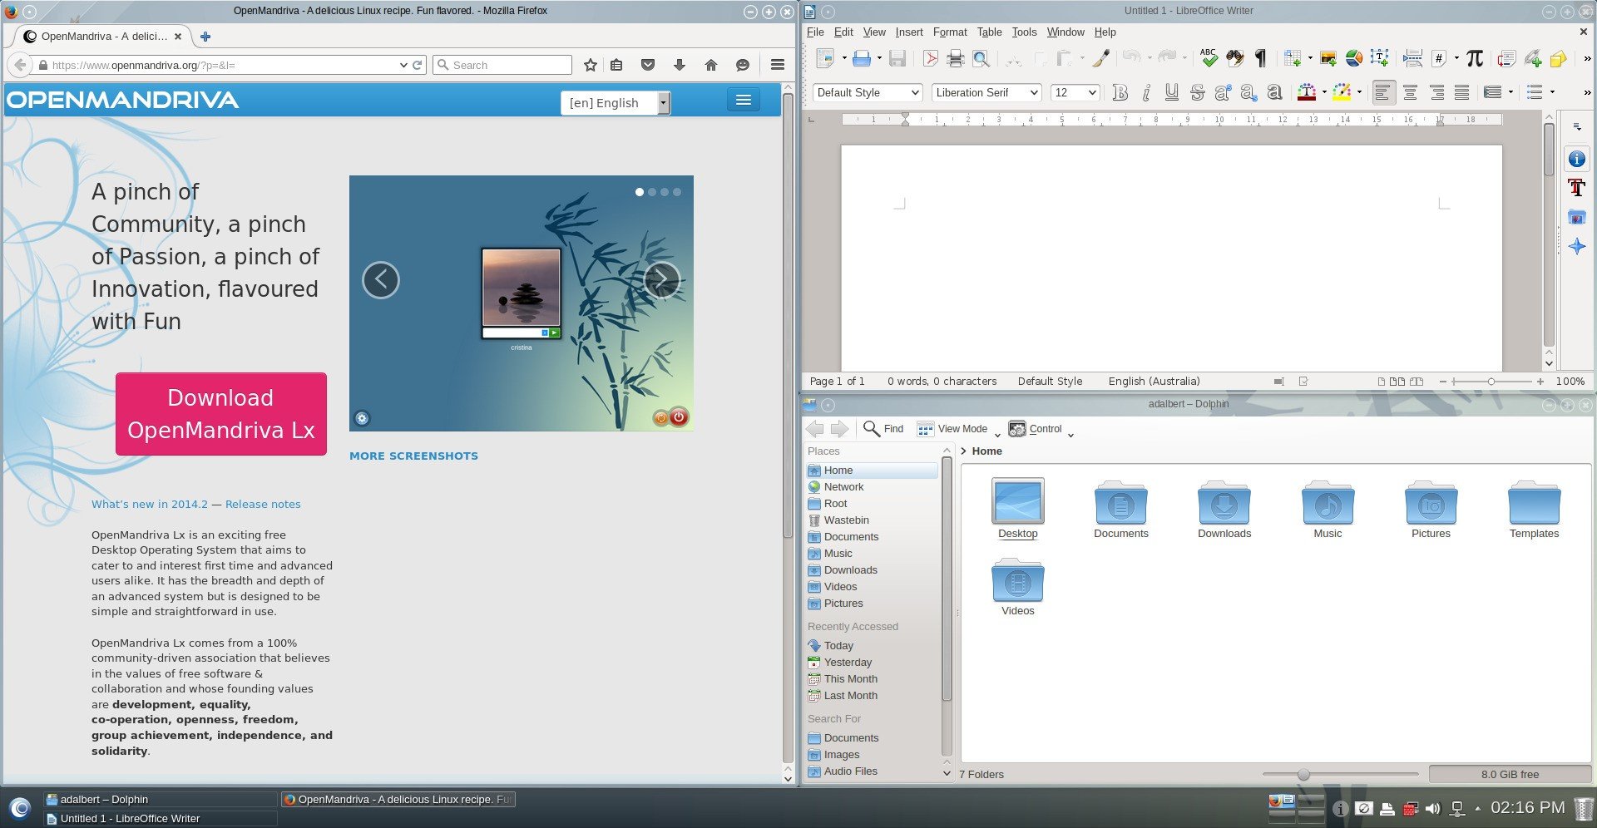Open Release notes link
This screenshot has width=1597, height=828.
click(263, 504)
